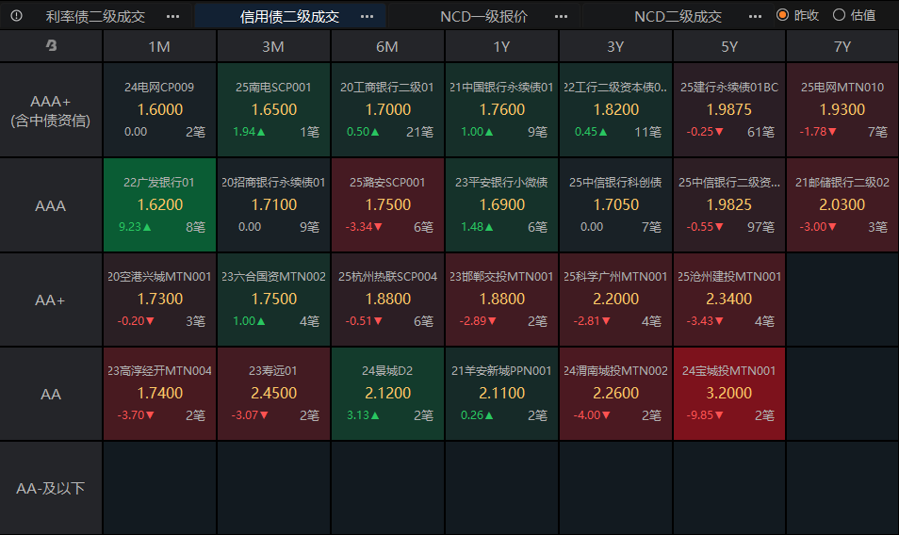Select the 估值 radio option
This screenshot has width=899, height=535.
[855, 15]
